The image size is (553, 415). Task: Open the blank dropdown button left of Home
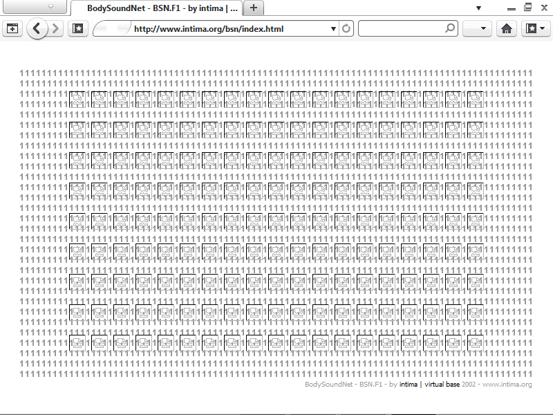tap(476, 29)
